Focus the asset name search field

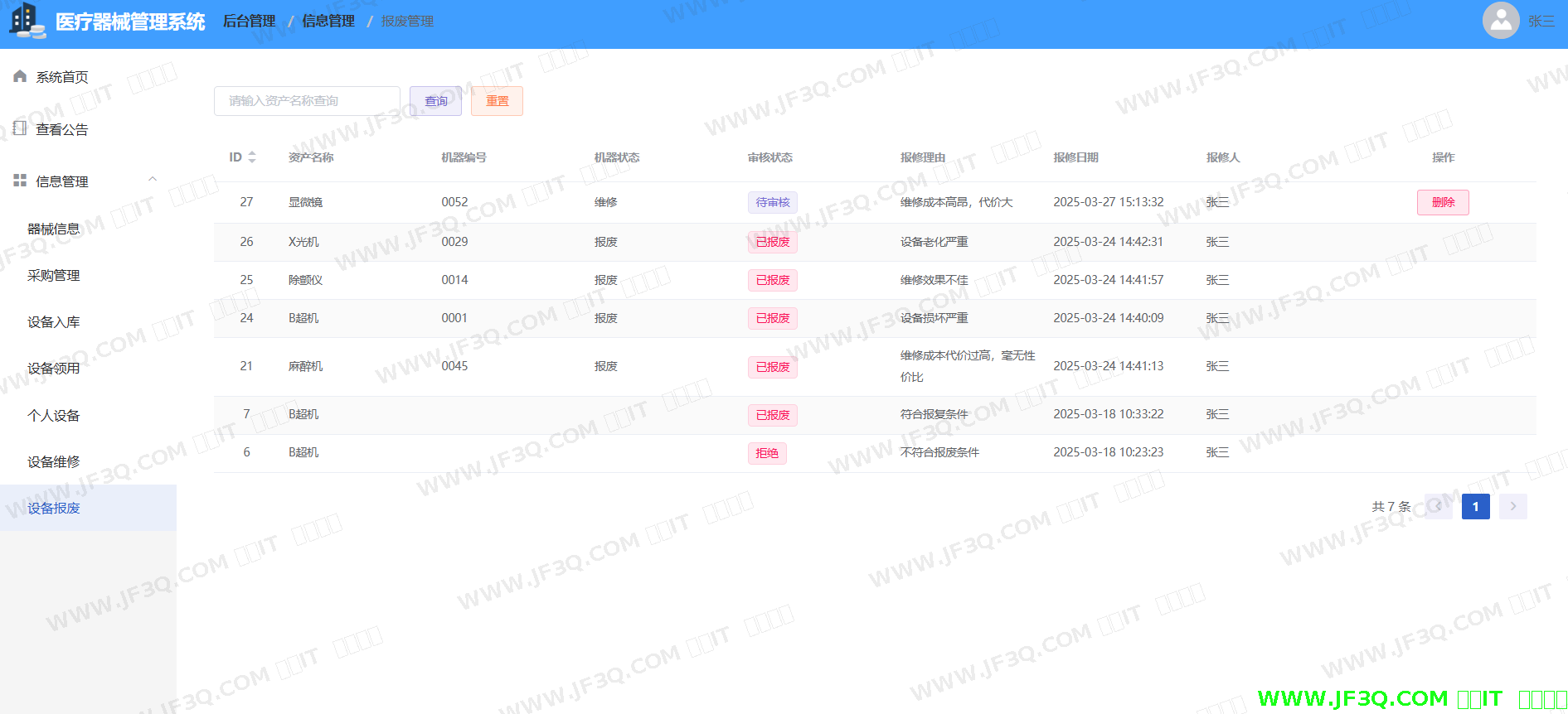point(307,101)
